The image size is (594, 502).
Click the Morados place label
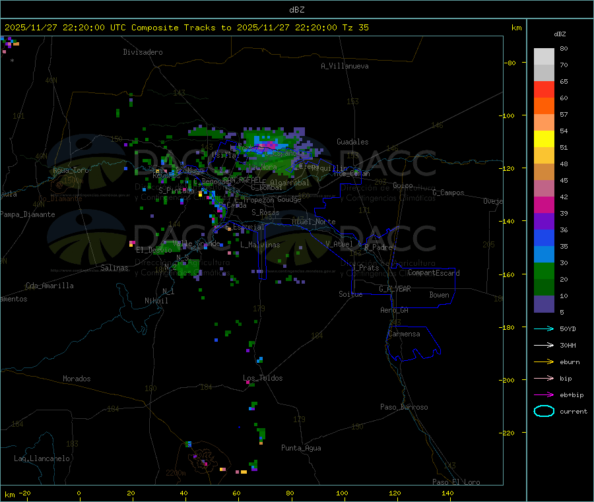click(77, 379)
